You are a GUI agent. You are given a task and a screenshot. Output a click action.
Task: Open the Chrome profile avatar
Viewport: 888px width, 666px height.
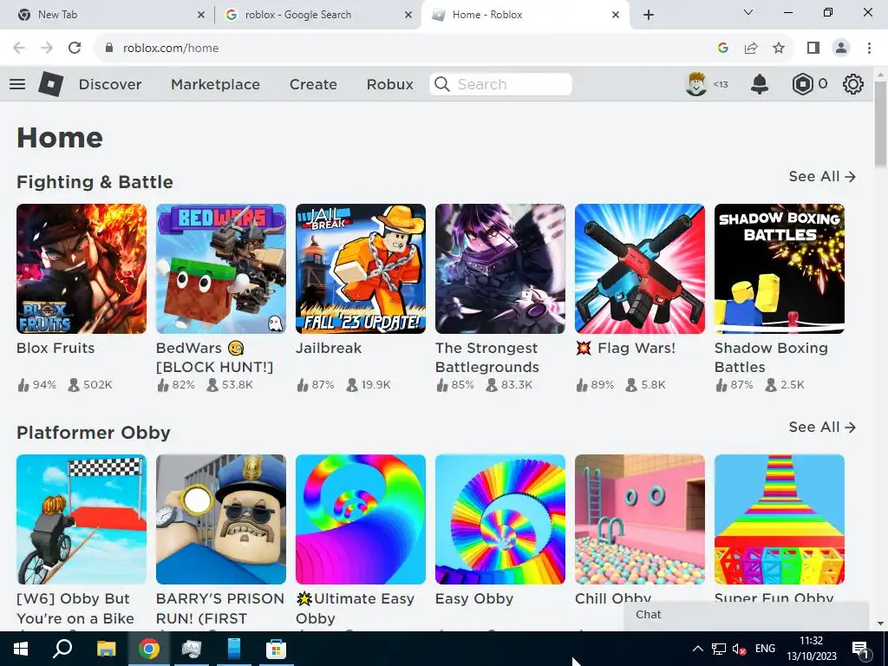coord(841,49)
